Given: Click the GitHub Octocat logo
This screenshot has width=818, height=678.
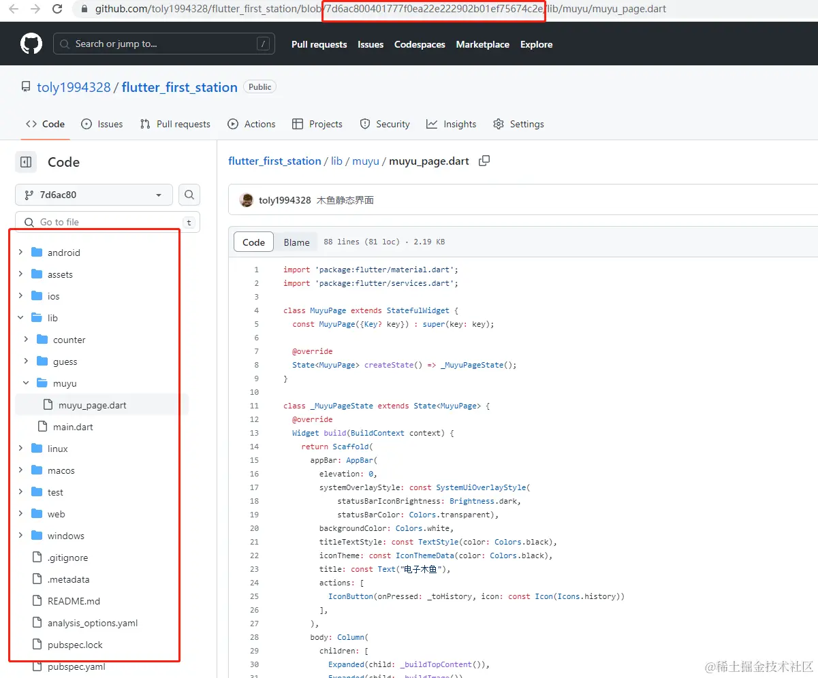Looking at the screenshot, I should 31,44.
